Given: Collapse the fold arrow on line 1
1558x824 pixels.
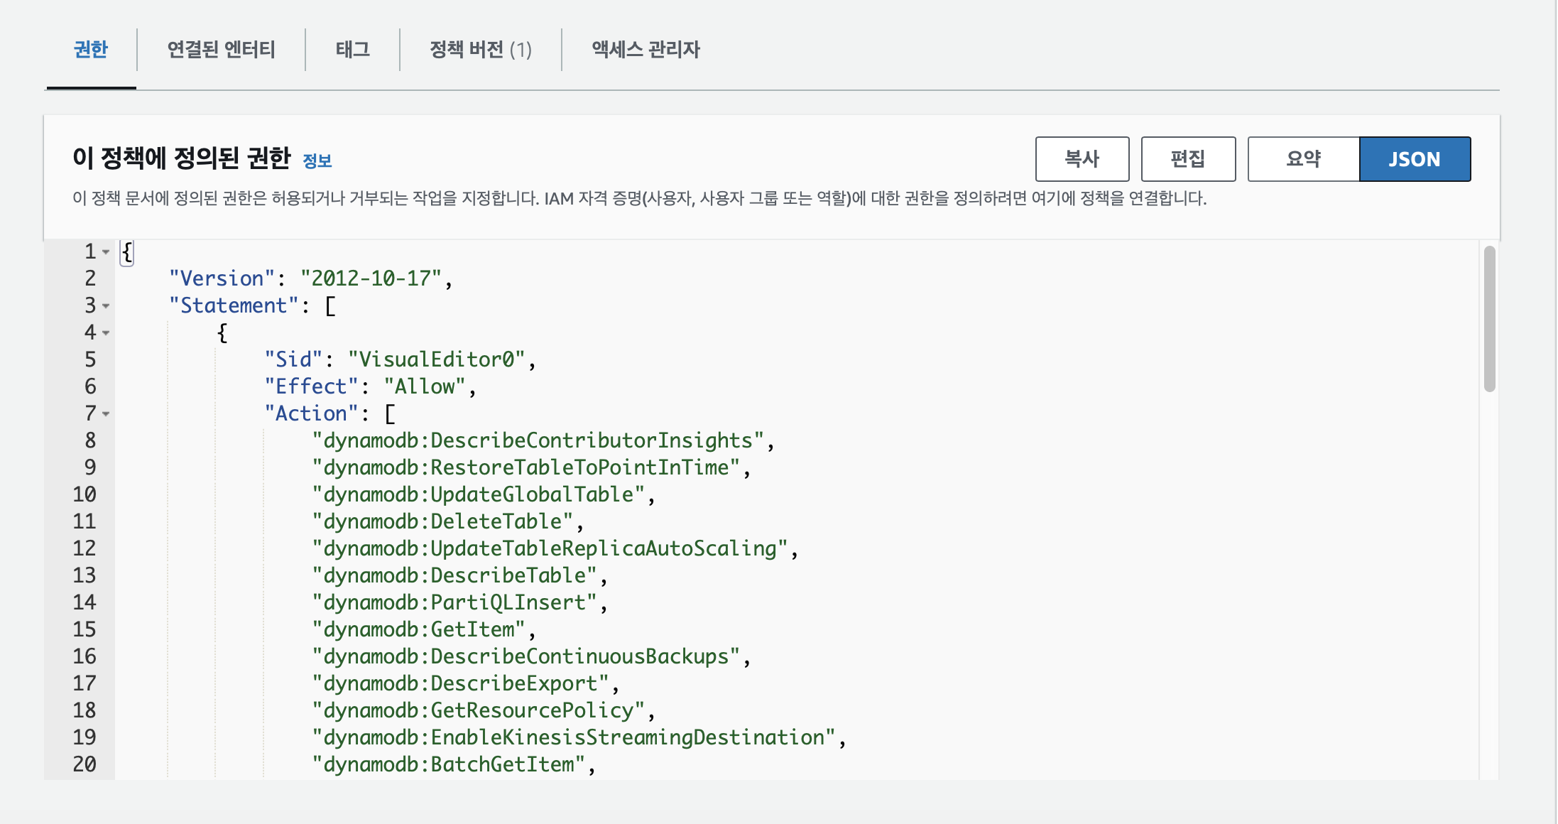Looking at the screenshot, I should (106, 252).
